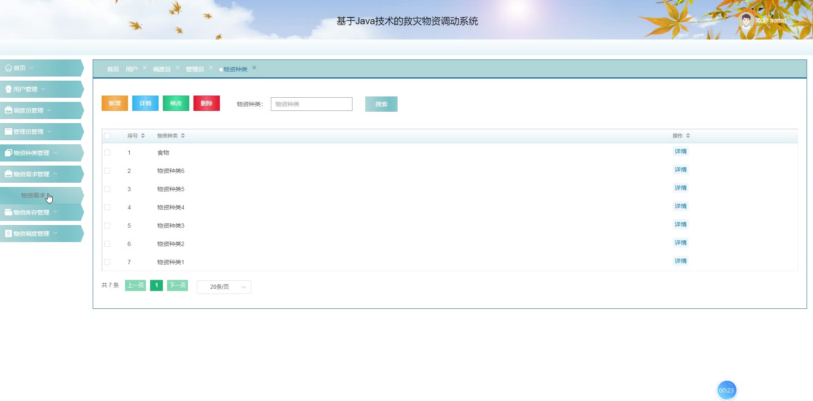The width and height of the screenshot is (813, 401).
Task: Expand the 用户管理 menu chevron
Action: [x=43, y=89]
